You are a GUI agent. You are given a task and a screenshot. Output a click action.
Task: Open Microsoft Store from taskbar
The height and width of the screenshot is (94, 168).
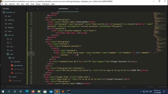(x=45, y=91)
